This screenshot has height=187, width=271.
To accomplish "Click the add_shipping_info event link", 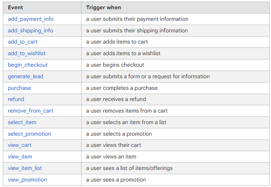I will [x=30, y=30].
